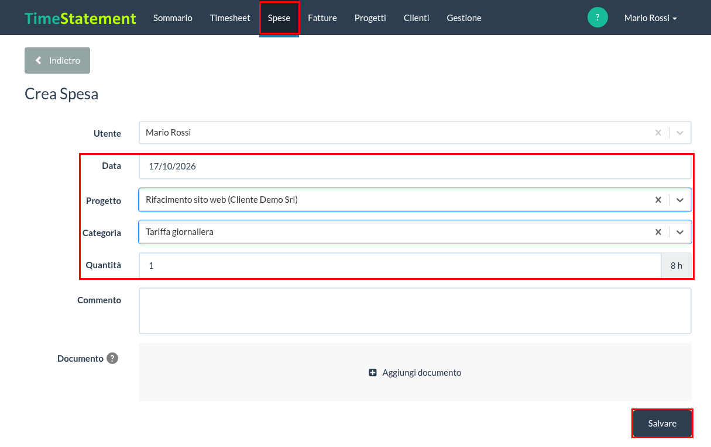711x447 pixels.
Task: Open the Mario Rossi user menu
Action: (651, 18)
